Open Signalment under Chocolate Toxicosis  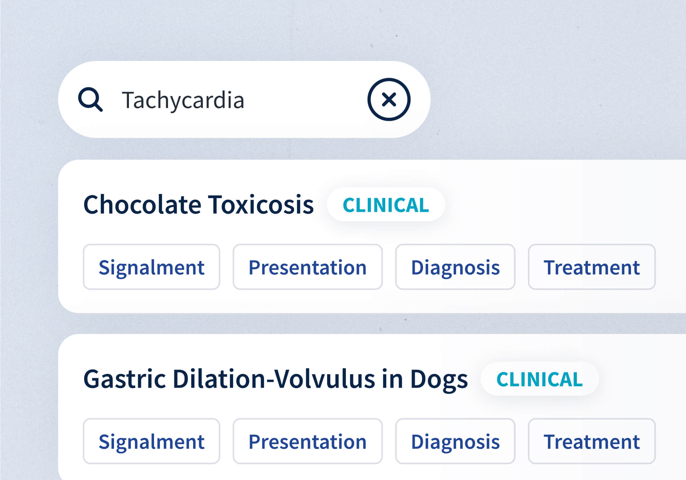[x=151, y=267]
